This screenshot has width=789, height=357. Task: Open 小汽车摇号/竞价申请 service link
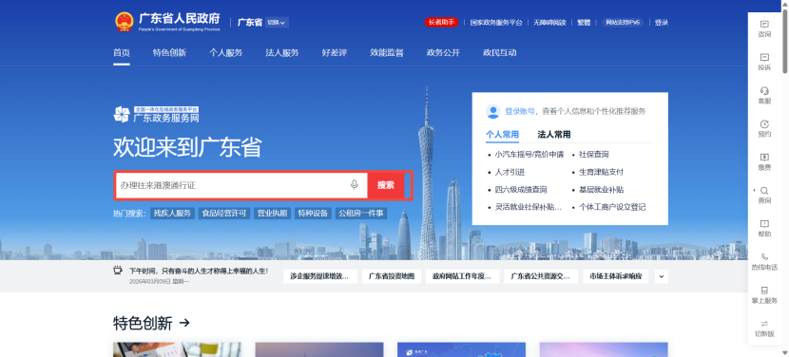(529, 155)
